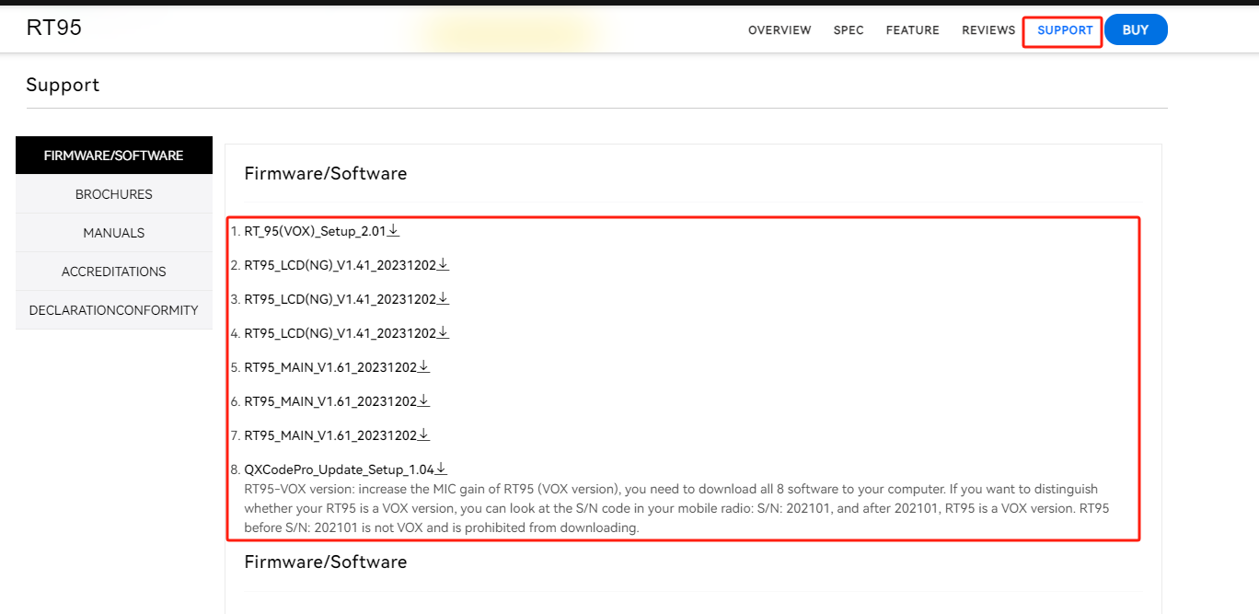Open the Overview section in top navigation
Viewport: 1259px width, 614px height.
[x=780, y=30]
